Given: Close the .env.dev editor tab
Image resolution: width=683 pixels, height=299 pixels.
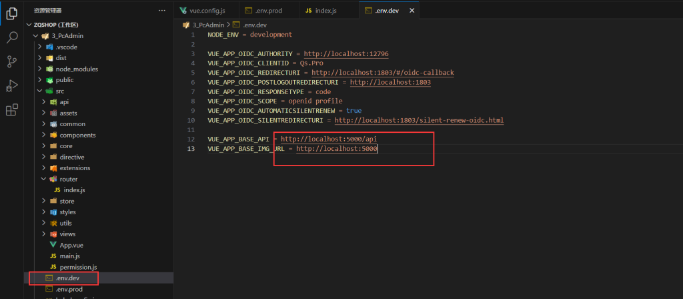Looking at the screenshot, I should click(412, 11).
